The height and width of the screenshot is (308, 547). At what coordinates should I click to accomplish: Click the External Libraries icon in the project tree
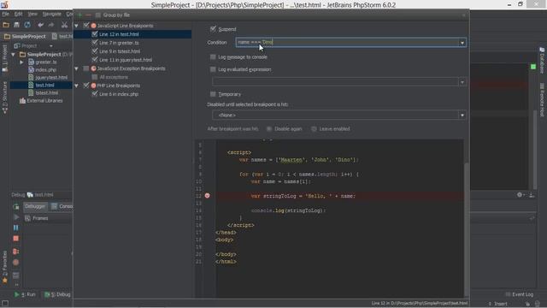click(22, 101)
